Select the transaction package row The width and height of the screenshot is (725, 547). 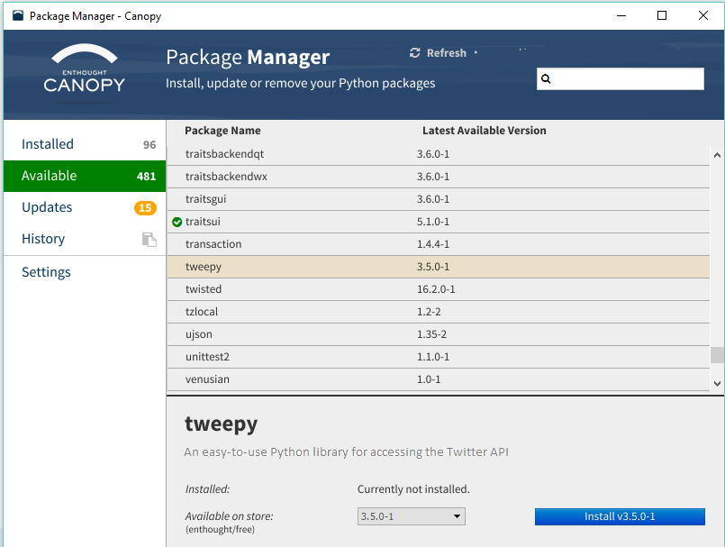click(x=439, y=244)
